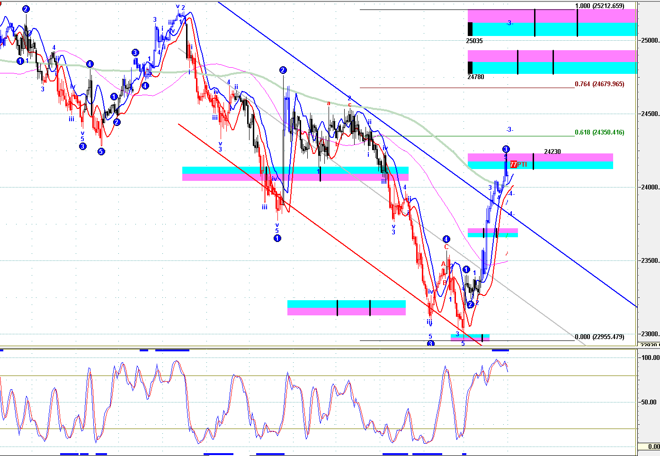This screenshot has height=456, width=660.
Task: Click the 0.618 (24350.416) Fibonacci label
Action: pos(599,132)
